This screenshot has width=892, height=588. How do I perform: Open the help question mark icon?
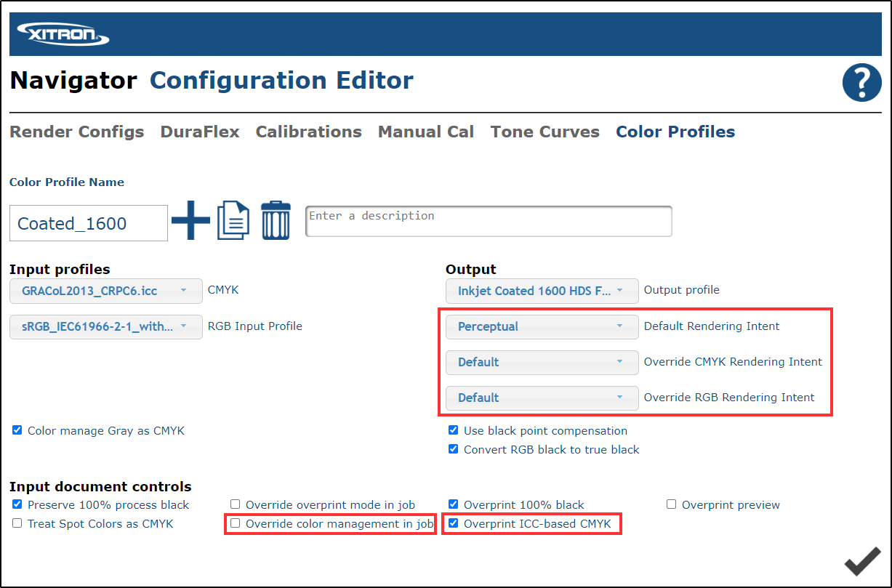861,82
